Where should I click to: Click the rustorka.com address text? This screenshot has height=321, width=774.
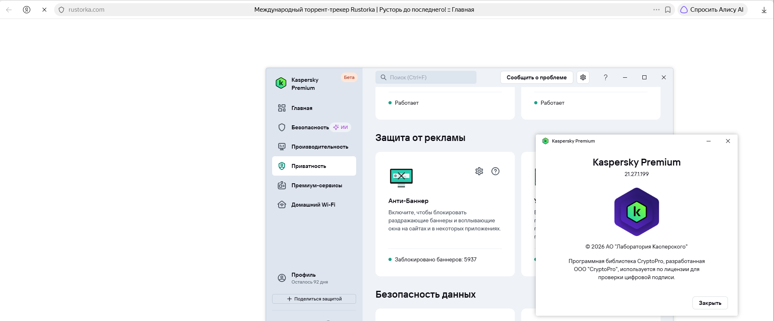[x=86, y=10]
